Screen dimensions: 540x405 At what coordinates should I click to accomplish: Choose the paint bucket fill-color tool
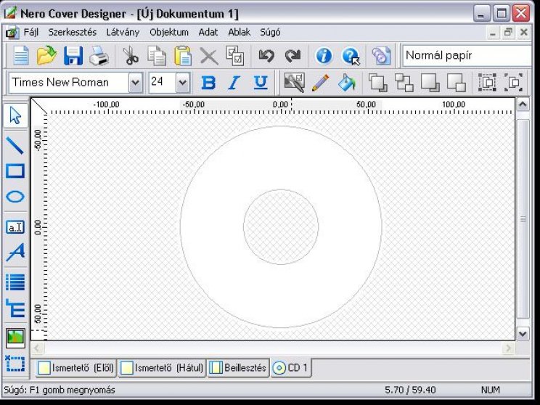tap(346, 83)
